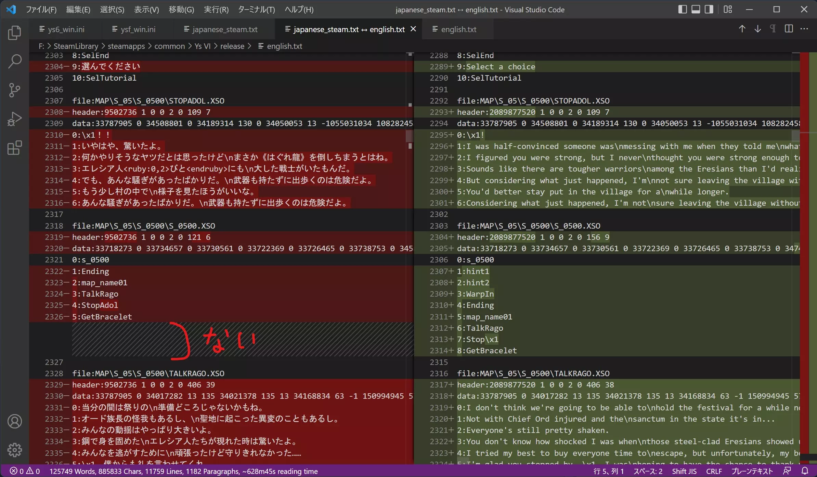This screenshot has height=477, width=817.
Task: Open the Search view in activity bar
Action: (14, 62)
